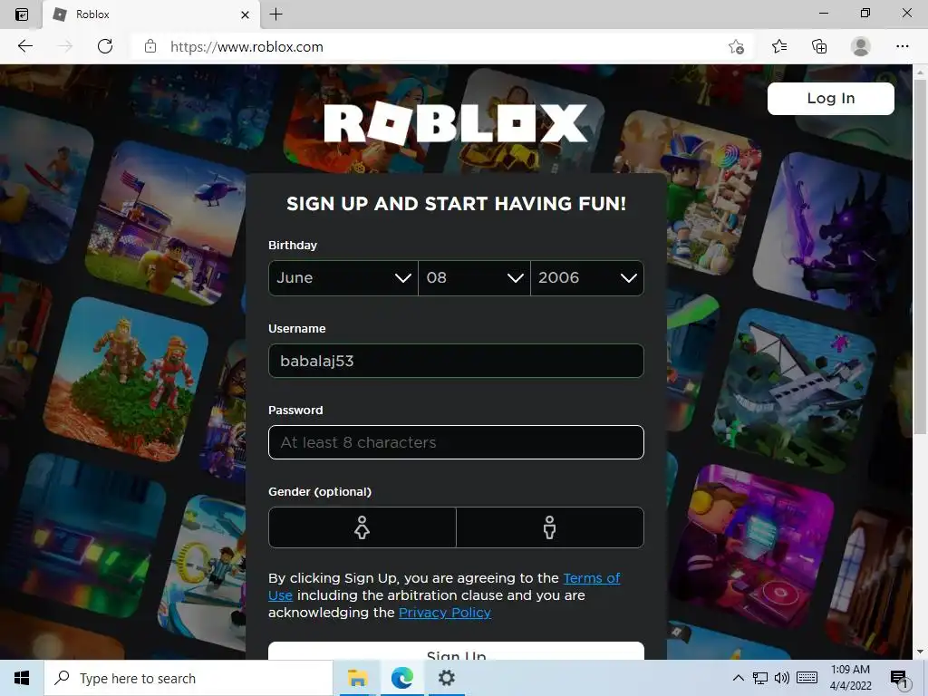Click the address bar URL
The width and height of the screenshot is (928, 696).
click(x=246, y=47)
